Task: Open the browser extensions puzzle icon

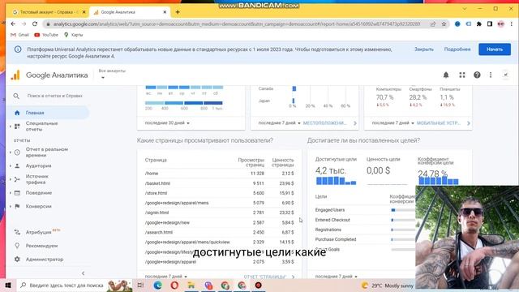Action: 479,24
